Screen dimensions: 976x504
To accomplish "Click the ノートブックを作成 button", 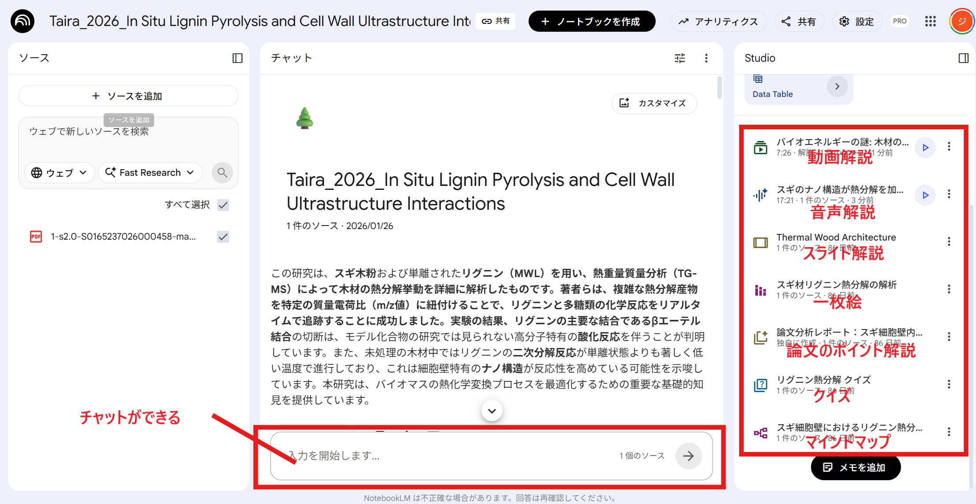I will (x=592, y=21).
